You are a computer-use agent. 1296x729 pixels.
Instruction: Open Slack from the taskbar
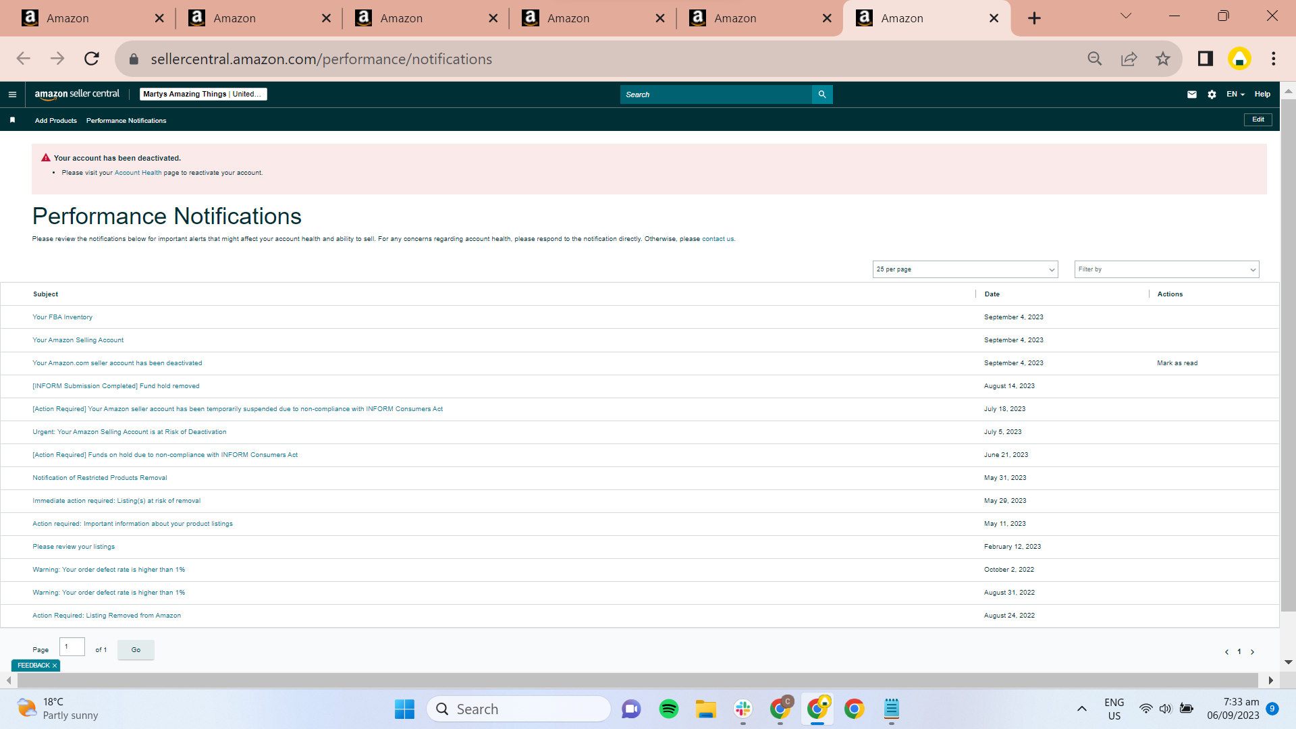click(x=743, y=709)
